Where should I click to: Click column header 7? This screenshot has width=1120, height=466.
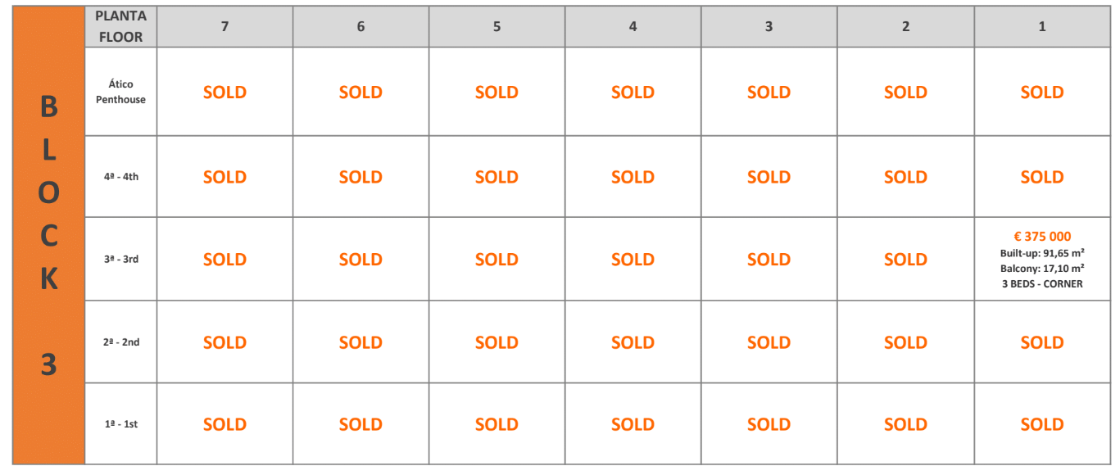point(224,27)
